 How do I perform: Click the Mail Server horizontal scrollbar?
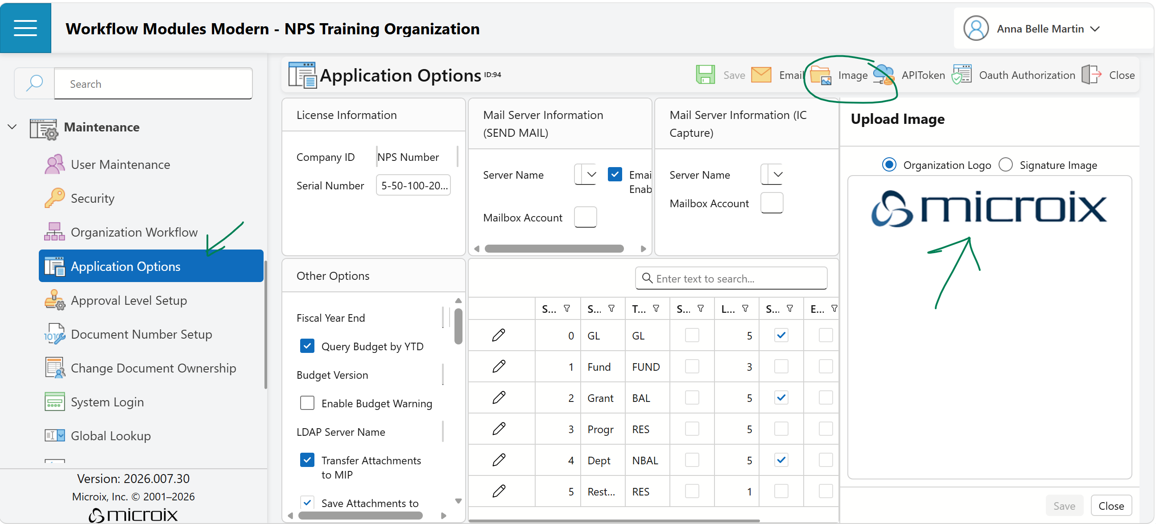[x=554, y=248]
